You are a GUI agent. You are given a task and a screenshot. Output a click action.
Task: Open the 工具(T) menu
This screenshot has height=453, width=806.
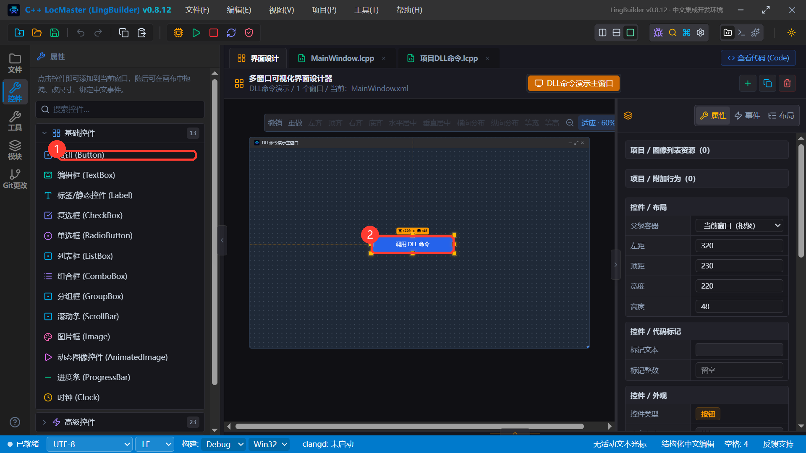[366, 10]
